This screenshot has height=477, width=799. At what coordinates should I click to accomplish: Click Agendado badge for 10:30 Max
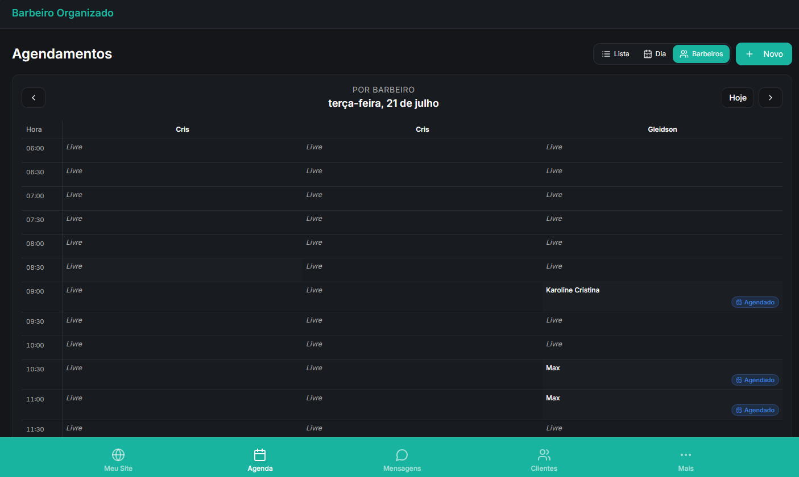pyautogui.click(x=755, y=380)
